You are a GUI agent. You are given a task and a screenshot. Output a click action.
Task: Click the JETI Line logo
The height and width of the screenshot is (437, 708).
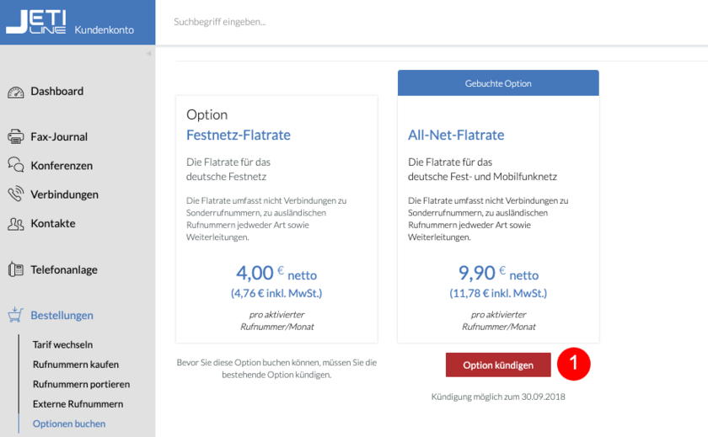pos(36,22)
